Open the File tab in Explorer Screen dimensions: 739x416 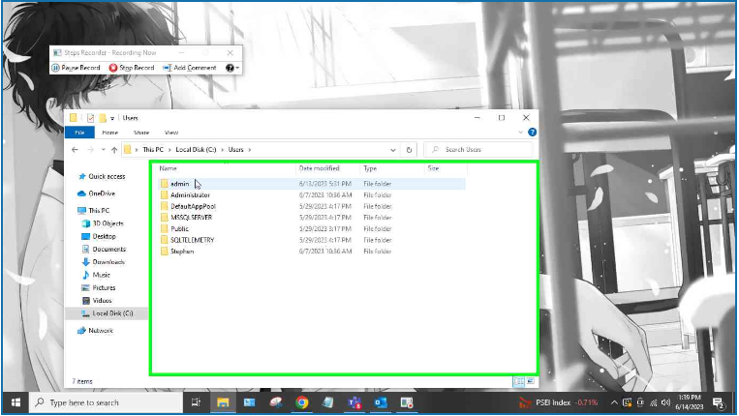point(79,133)
